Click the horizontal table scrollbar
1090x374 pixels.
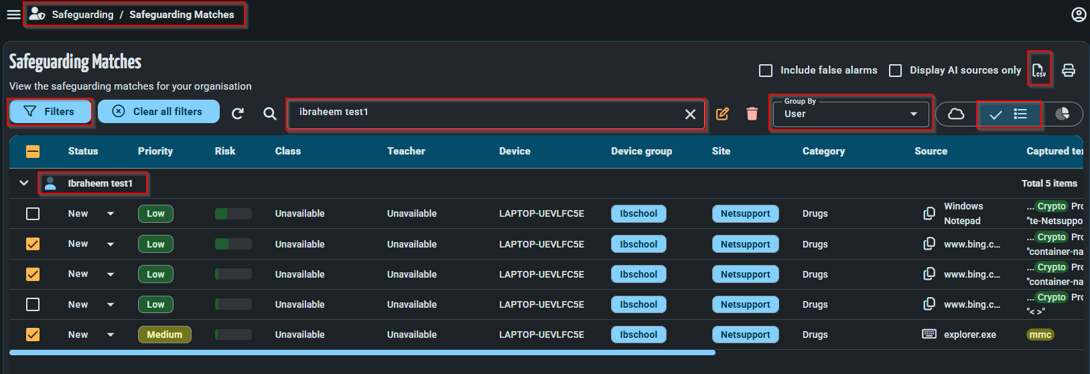click(x=362, y=353)
